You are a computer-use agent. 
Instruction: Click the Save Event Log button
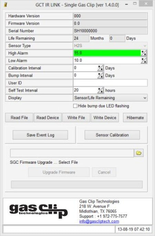point(40,135)
